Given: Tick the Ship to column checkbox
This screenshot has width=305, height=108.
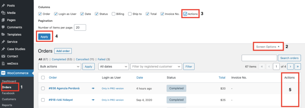Looking at the screenshot, I should pyautogui.click(x=130, y=14).
